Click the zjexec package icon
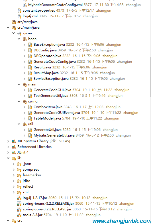This screenshot has height=224, width=151. (x=19, y=33)
